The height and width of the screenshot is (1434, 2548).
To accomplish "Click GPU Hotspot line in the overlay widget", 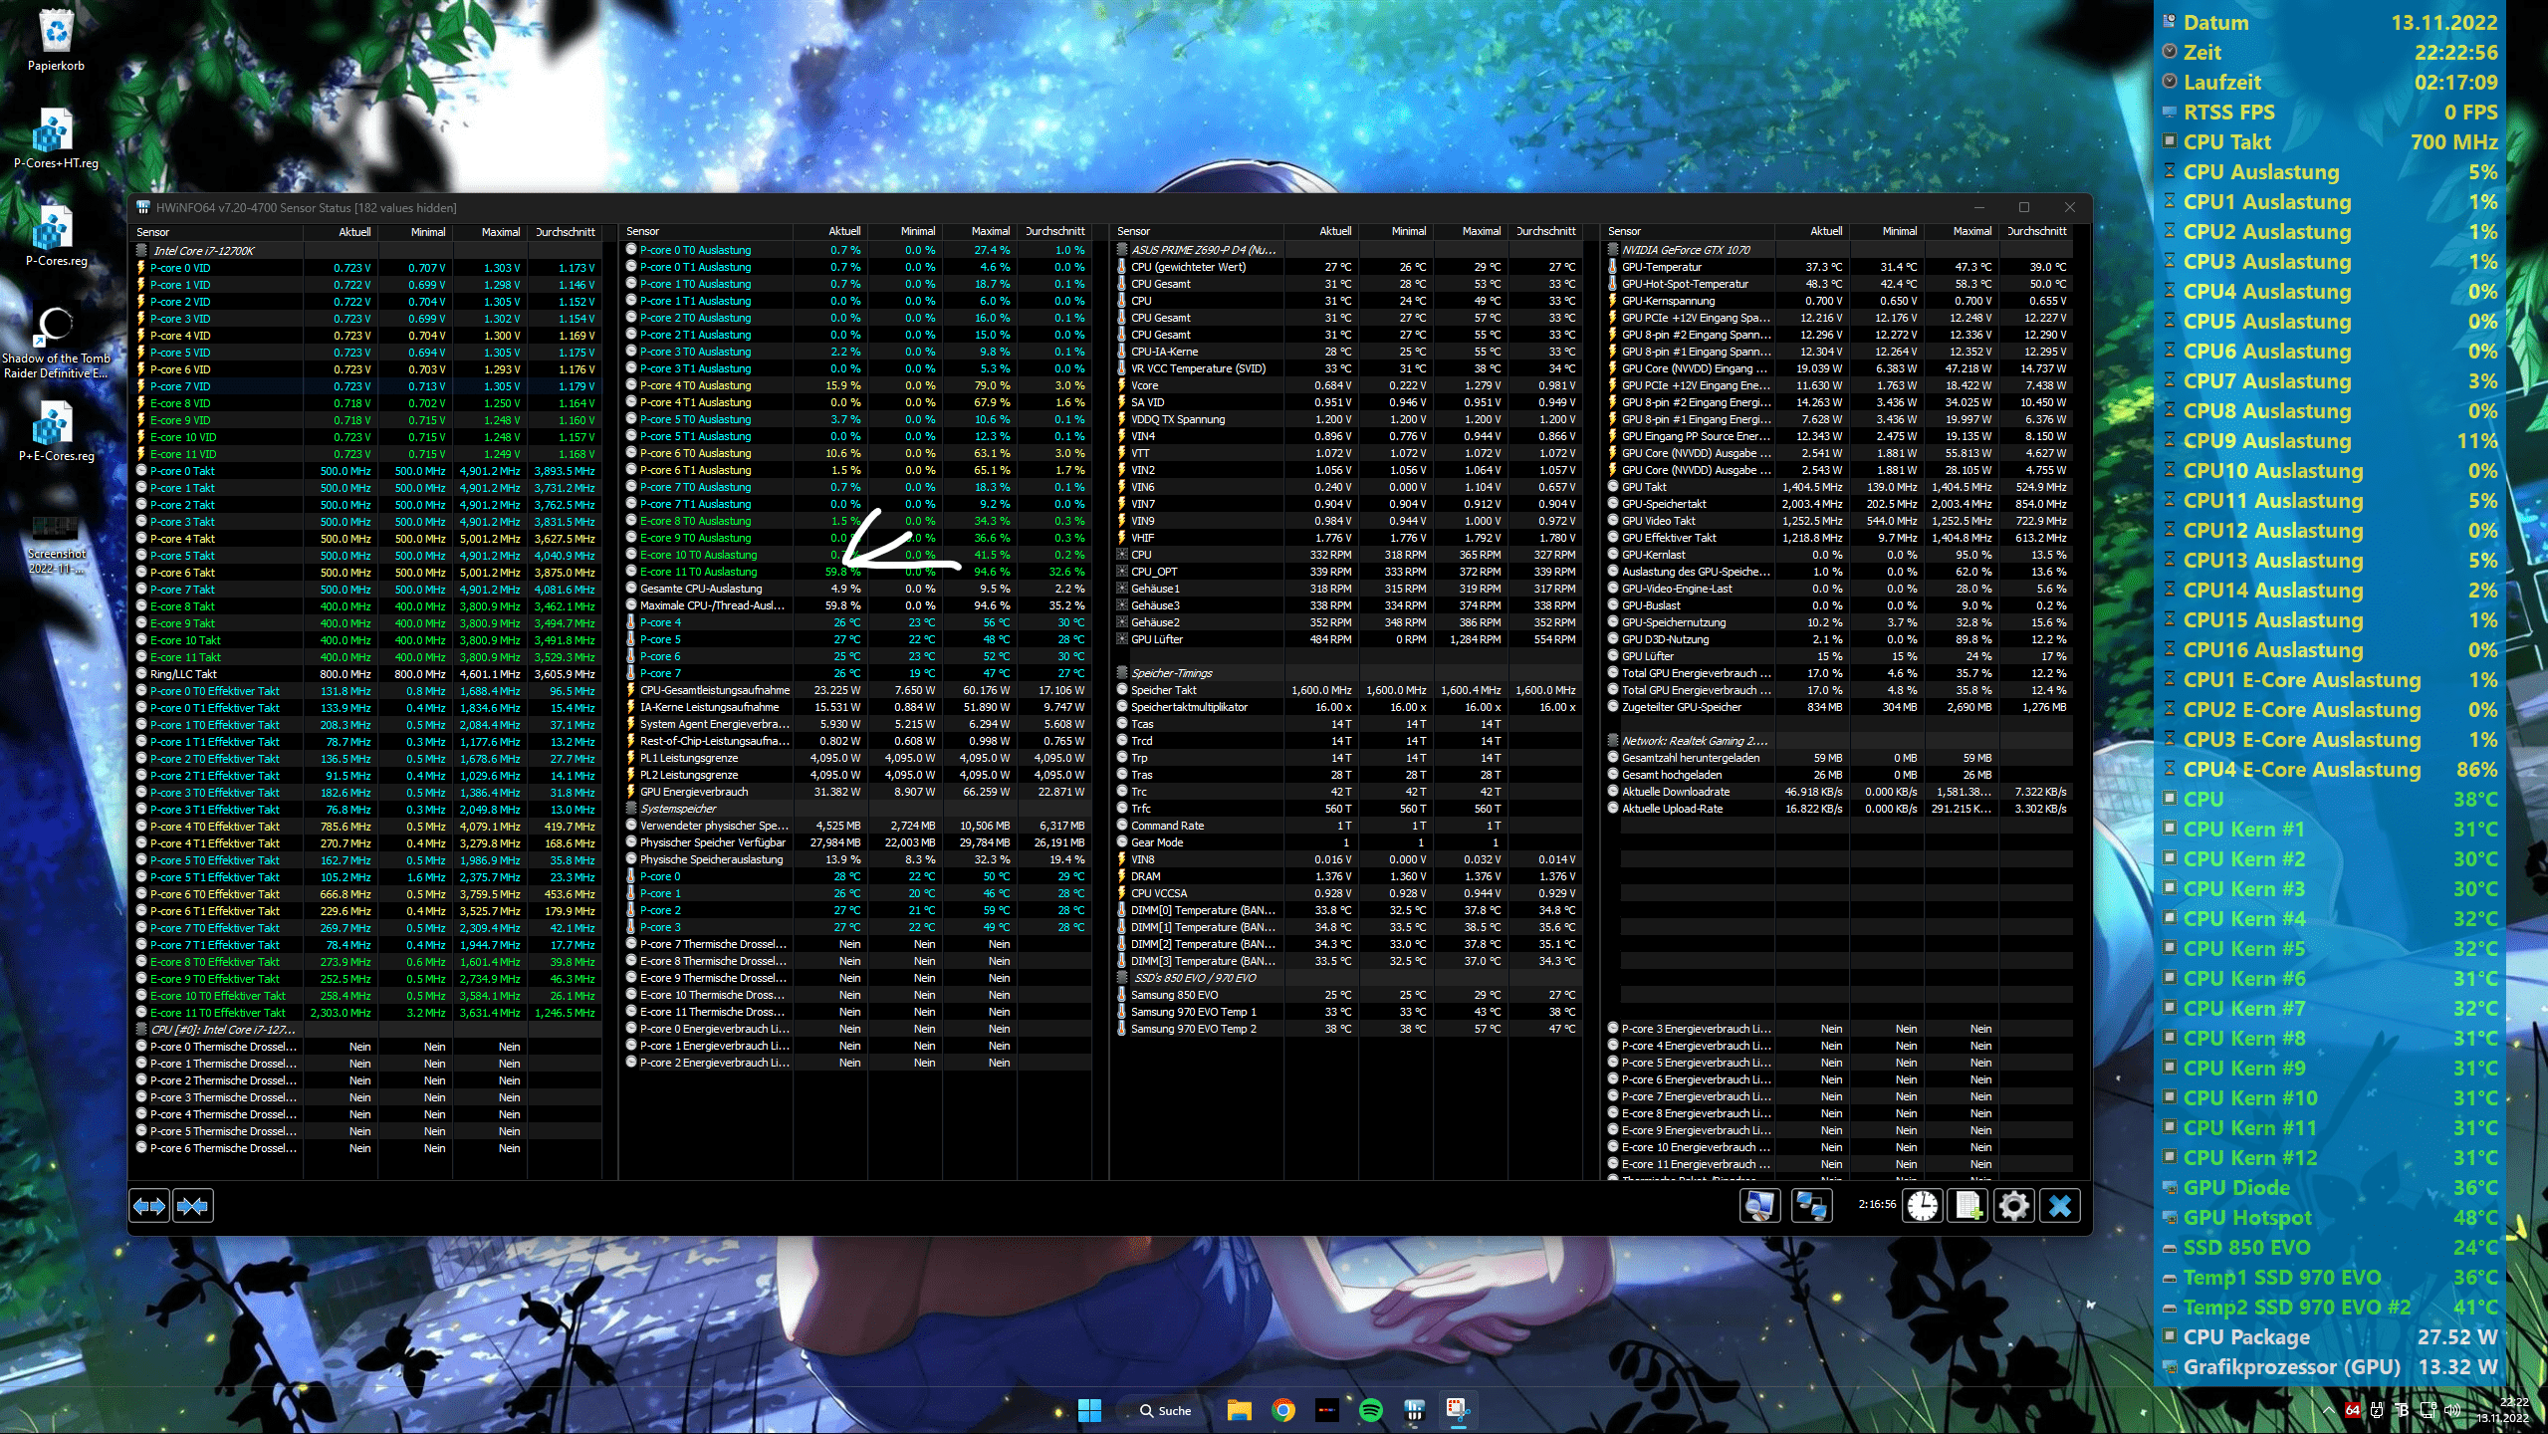I will pyautogui.click(x=2330, y=1218).
